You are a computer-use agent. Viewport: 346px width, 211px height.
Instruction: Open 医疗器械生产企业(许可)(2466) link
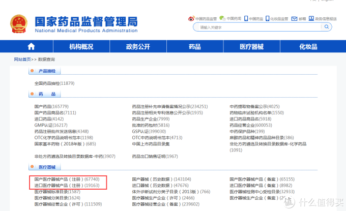pyautogui.click(x=163, y=198)
